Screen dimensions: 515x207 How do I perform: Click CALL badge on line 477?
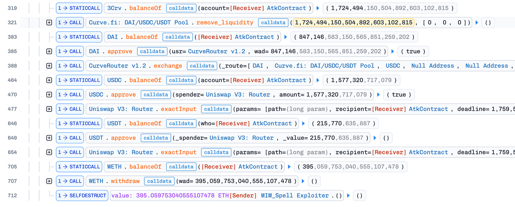click(70, 109)
